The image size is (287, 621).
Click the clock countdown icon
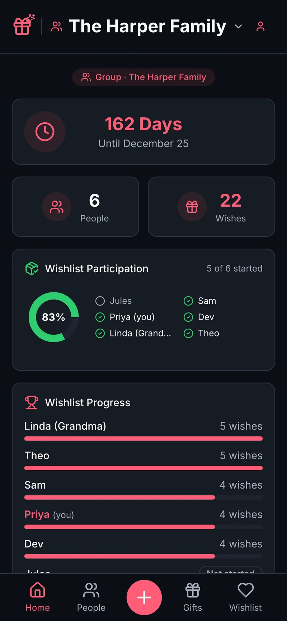coord(45,132)
